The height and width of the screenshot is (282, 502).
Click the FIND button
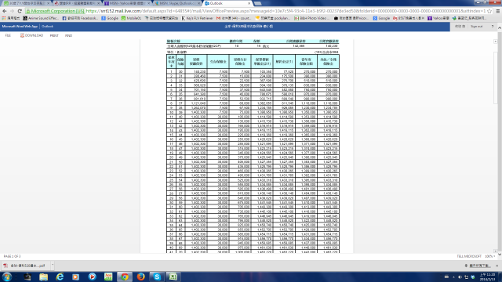click(68, 35)
